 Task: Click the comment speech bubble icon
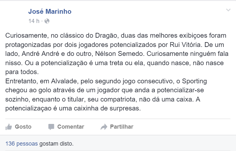coord(51,127)
